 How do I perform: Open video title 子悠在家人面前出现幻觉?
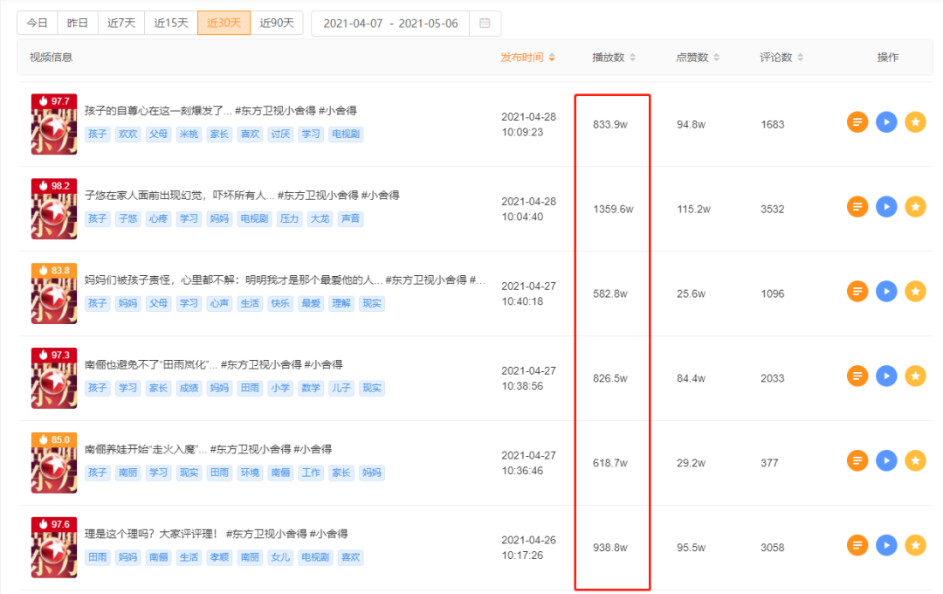tap(243, 195)
